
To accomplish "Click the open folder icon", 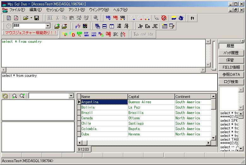I will [x=26, y=18].
